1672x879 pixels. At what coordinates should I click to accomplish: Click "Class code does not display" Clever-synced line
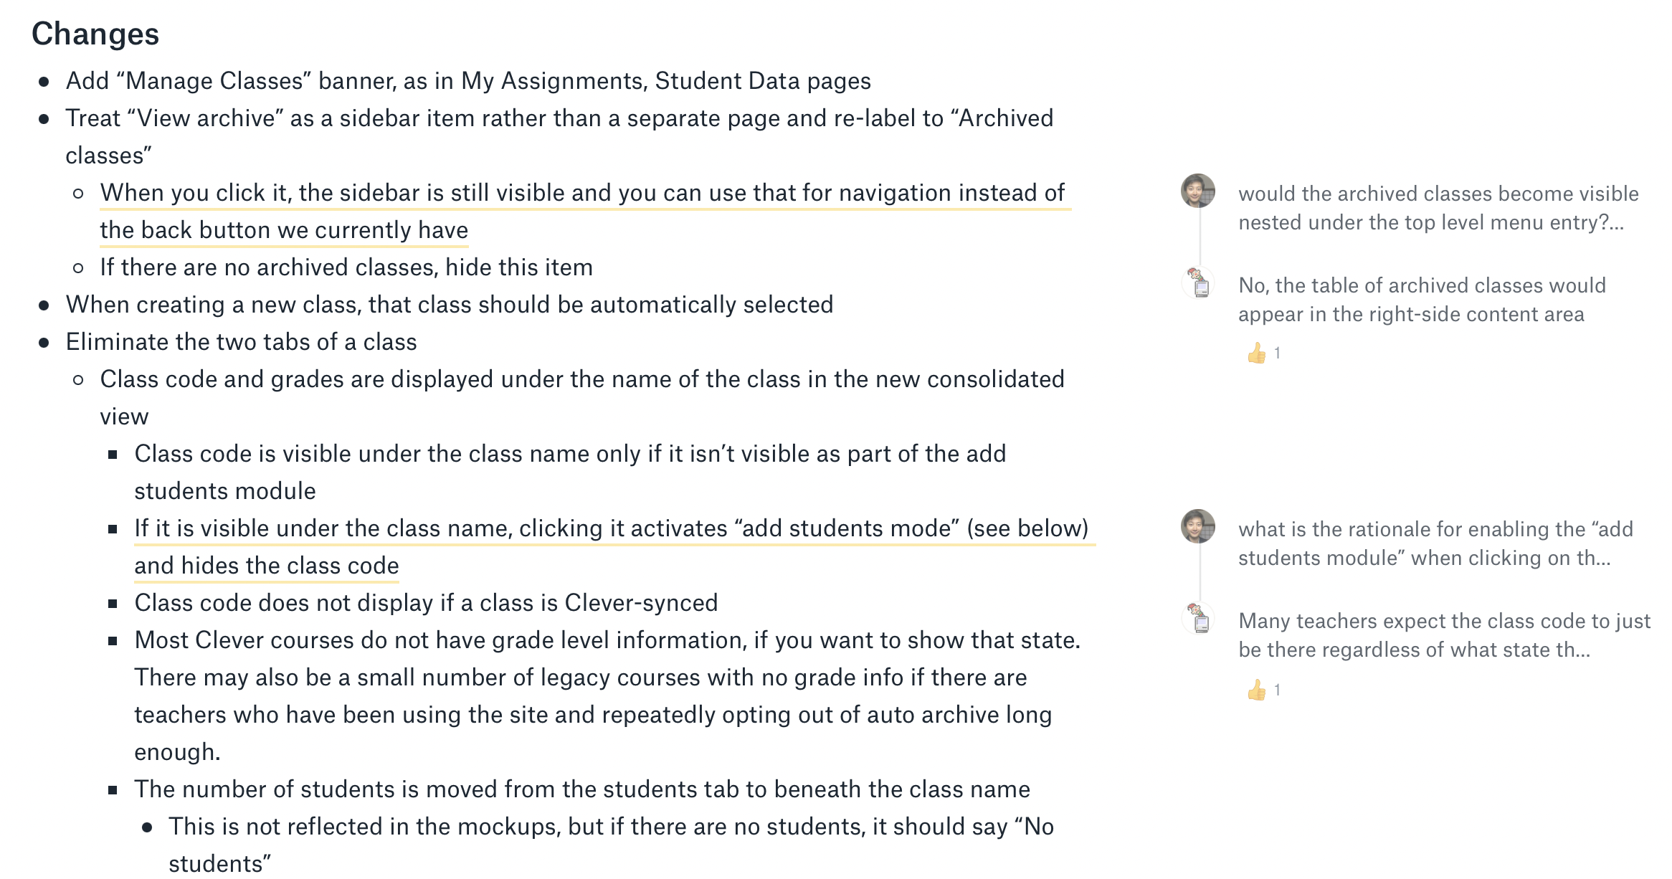(426, 603)
